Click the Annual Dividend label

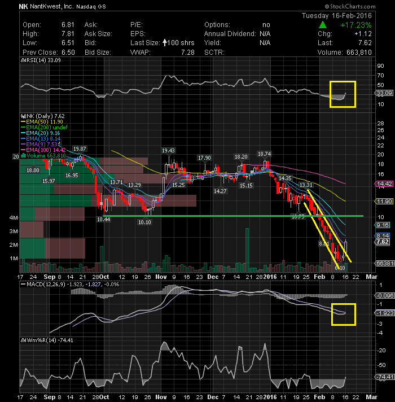230,33
